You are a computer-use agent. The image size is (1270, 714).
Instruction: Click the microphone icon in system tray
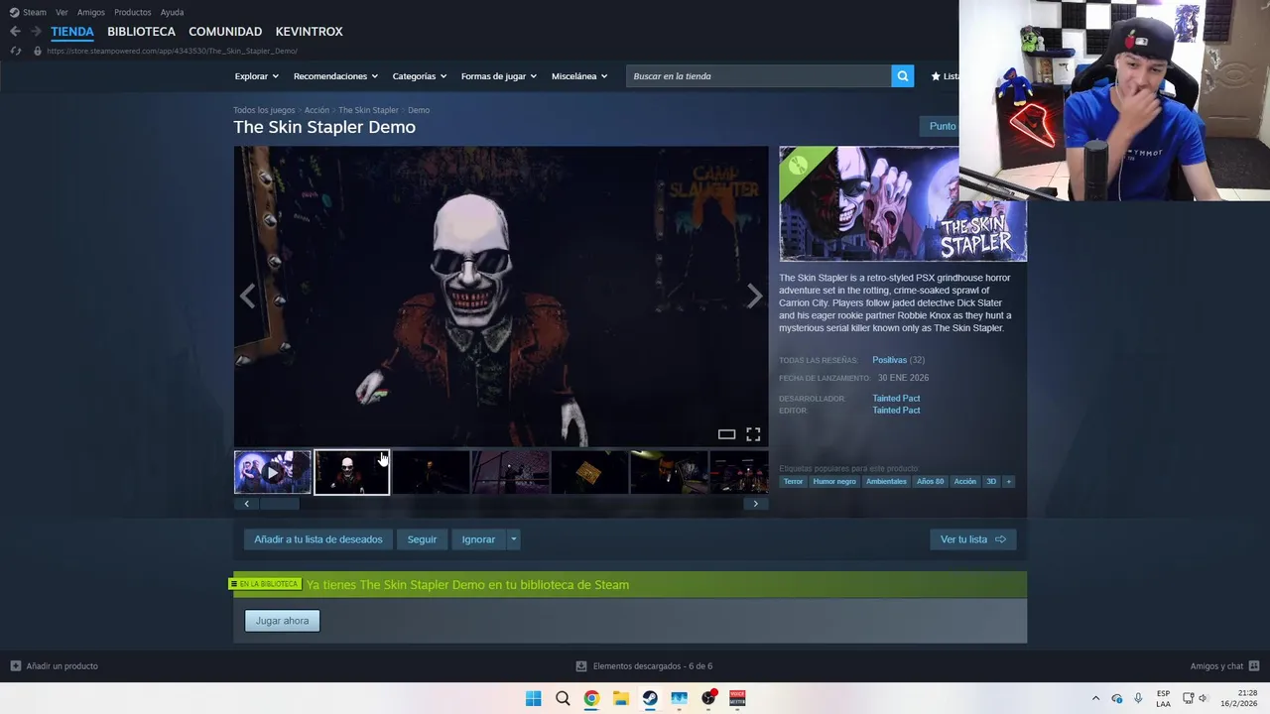coord(1138,698)
